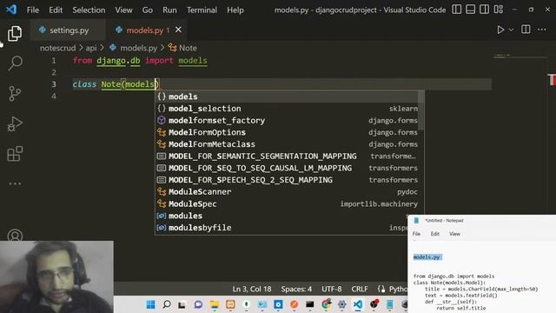
Task: Choose 'ModelFormMetaclass' suggestion
Action: pos(287,144)
